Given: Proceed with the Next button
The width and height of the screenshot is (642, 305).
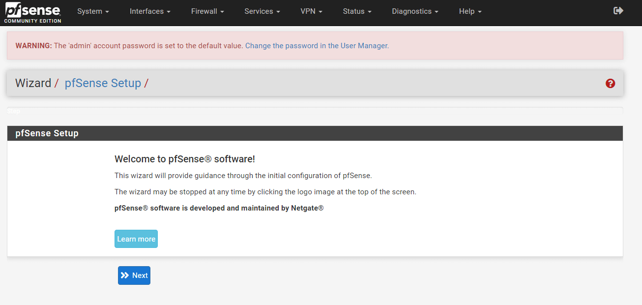Looking at the screenshot, I should click(x=134, y=275).
